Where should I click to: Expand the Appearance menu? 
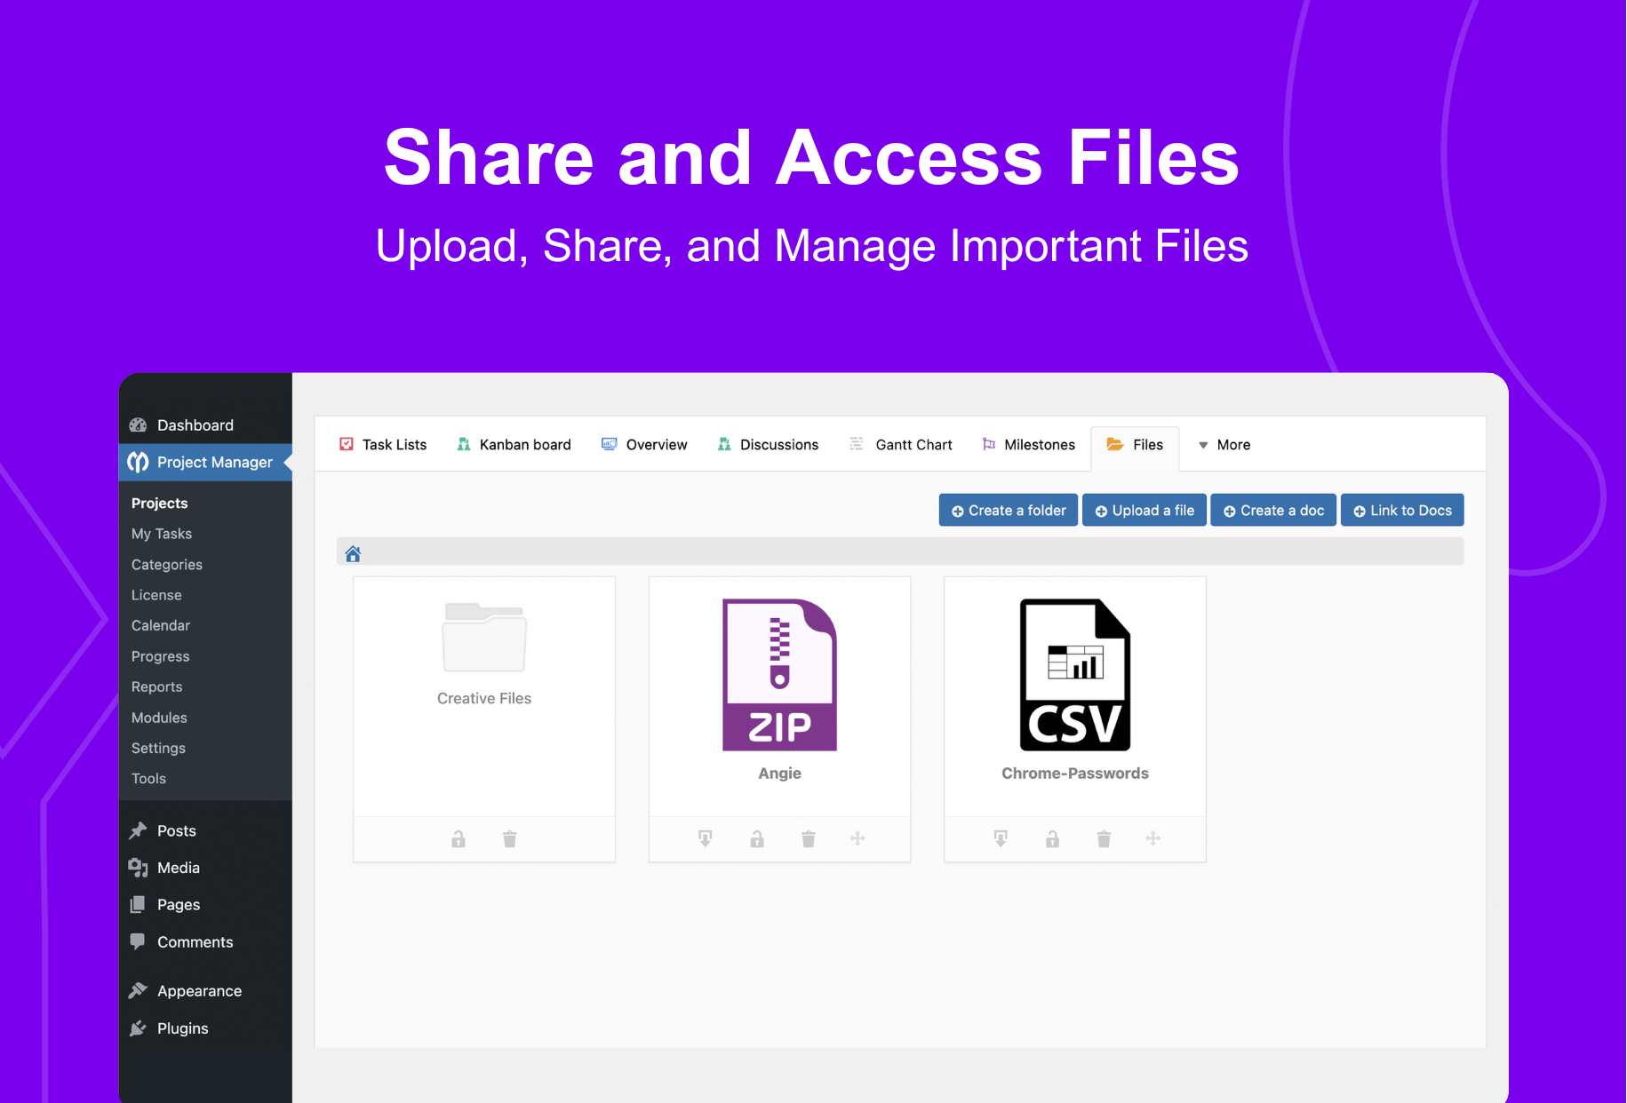point(198,990)
